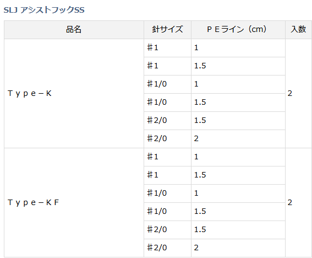Click first #1 needle size under Type-K

[x=167, y=48]
